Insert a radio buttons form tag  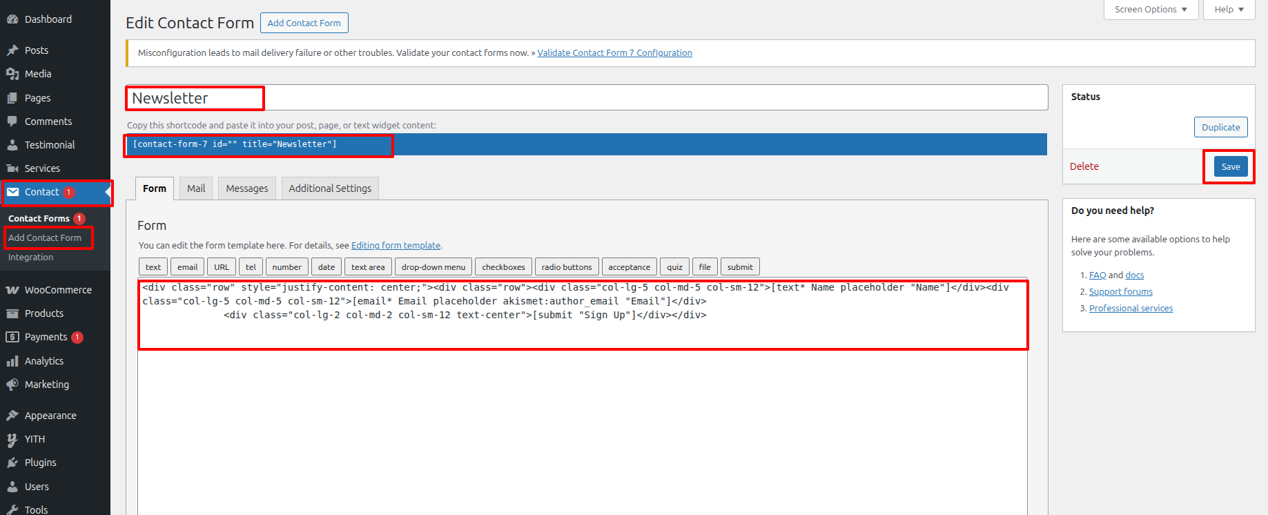pyautogui.click(x=567, y=267)
